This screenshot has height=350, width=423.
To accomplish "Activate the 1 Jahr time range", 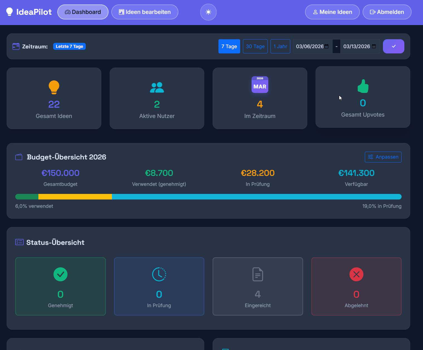I will pyautogui.click(x=280, y=46).
